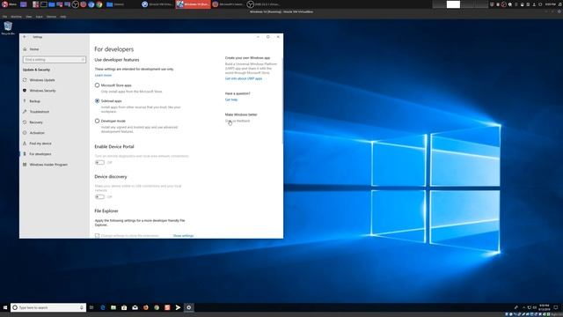Open VirtualBox Help menu
The height and width of the screenshot is (317, 563).
coord(62,17)
